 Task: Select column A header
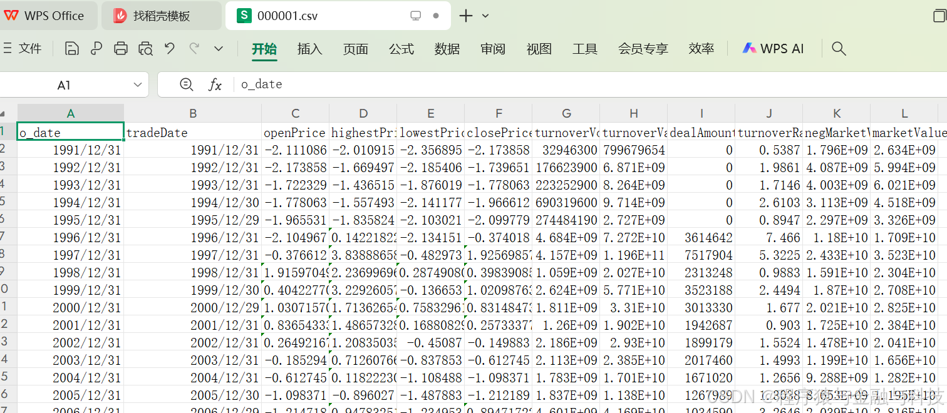(71, 113)
